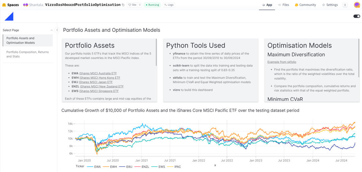Open the three-dot more options menu
This screenshot has width=362, height=172.
tap(345, 5)
